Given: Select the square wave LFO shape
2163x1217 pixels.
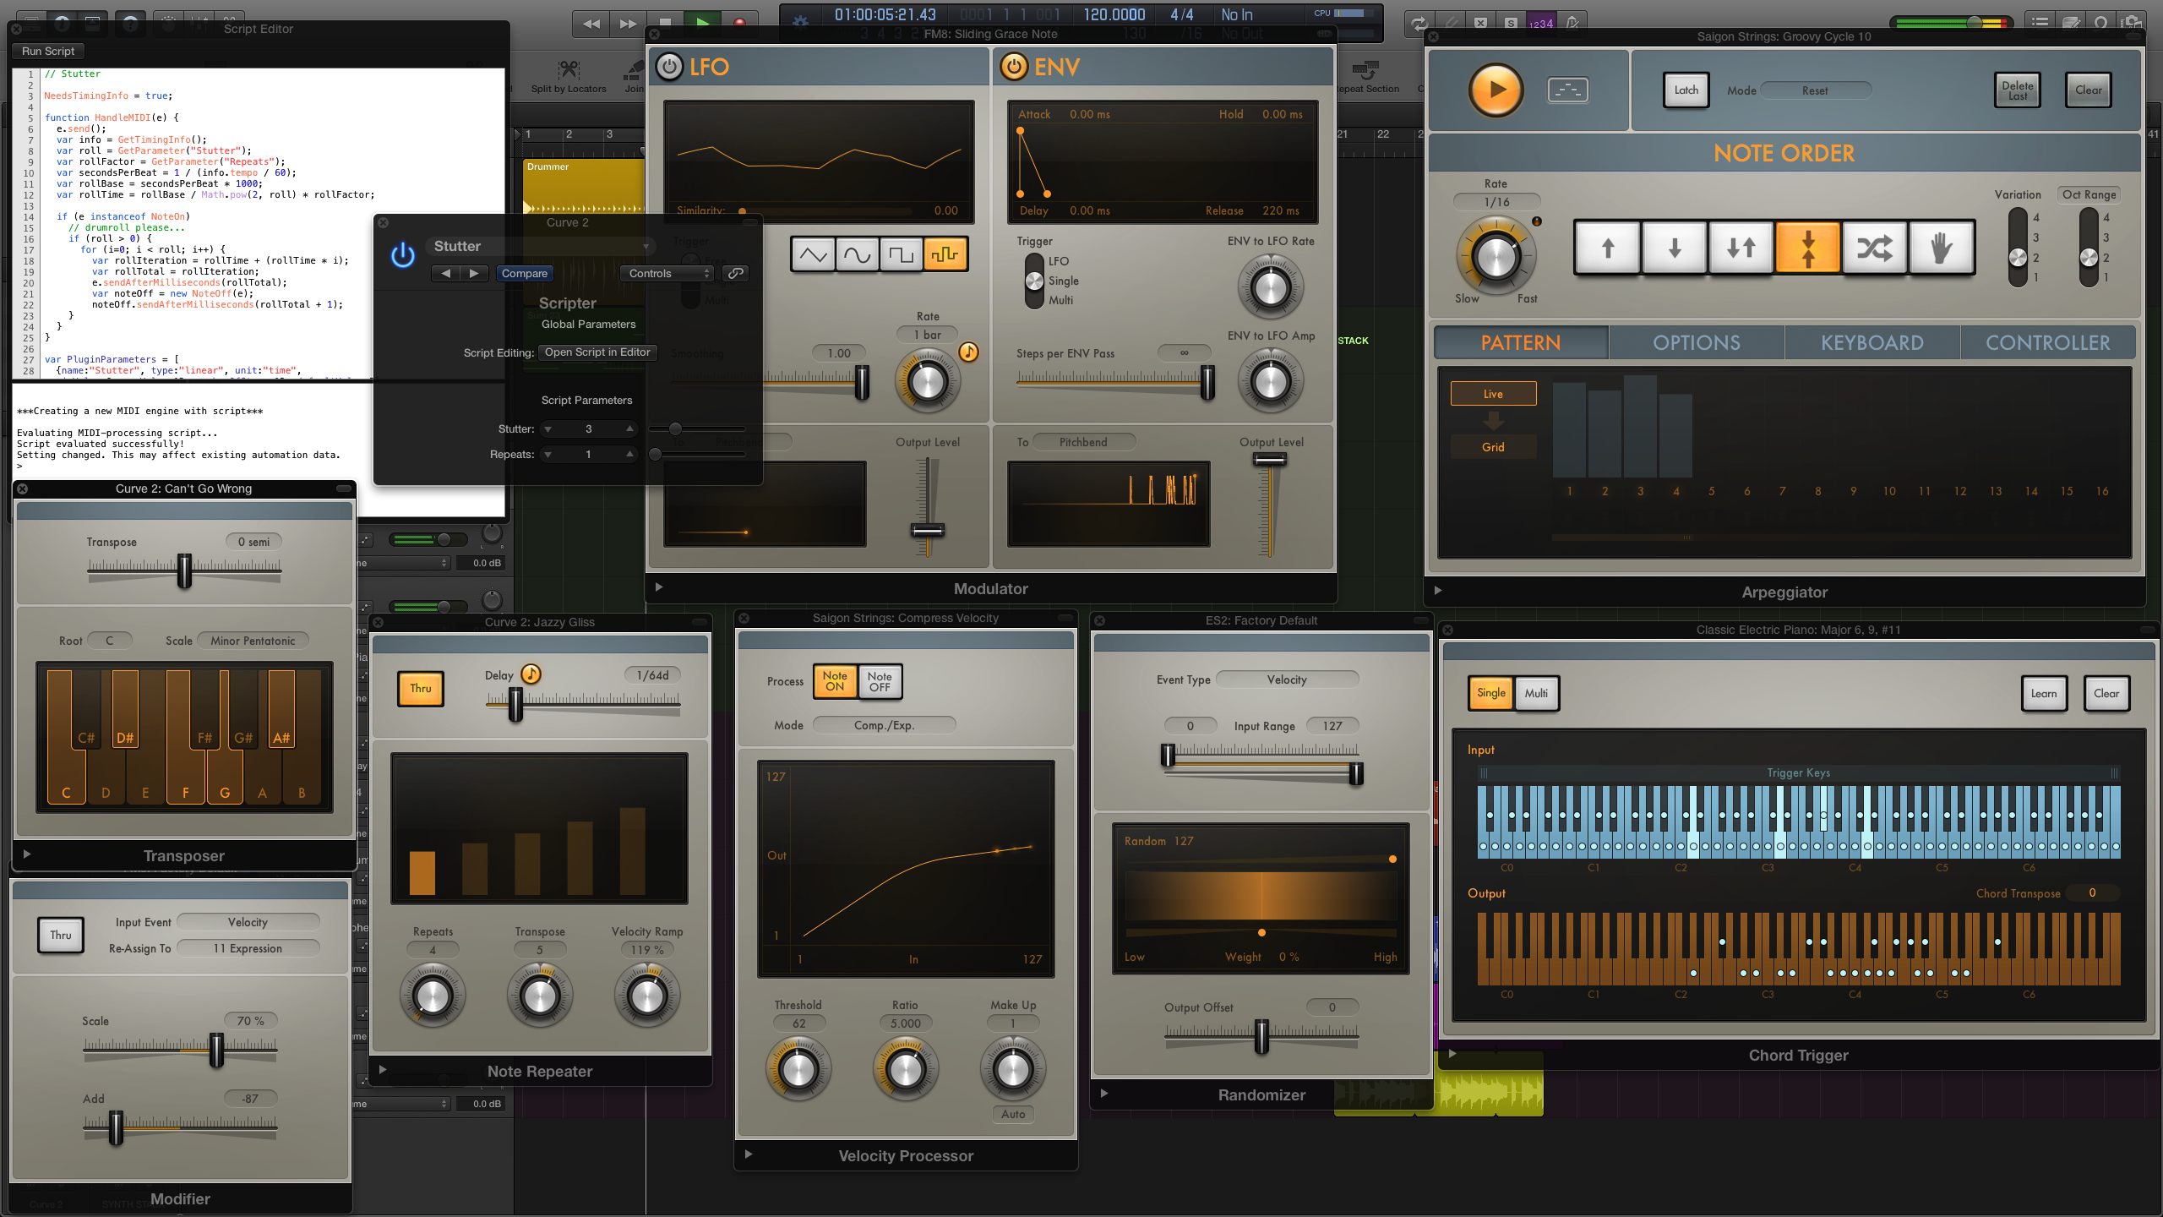Looking at the screenshot, I should click(x=902, y=254).
